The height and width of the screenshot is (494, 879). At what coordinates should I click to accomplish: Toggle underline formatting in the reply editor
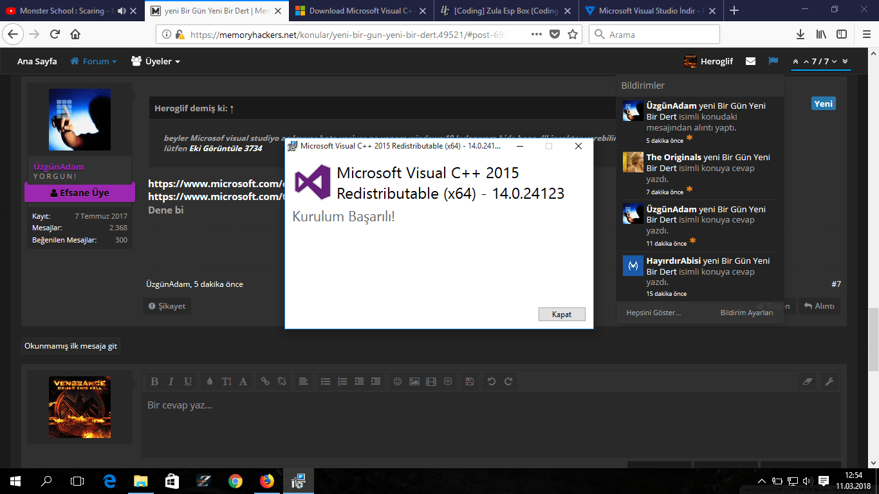point(188,381)
